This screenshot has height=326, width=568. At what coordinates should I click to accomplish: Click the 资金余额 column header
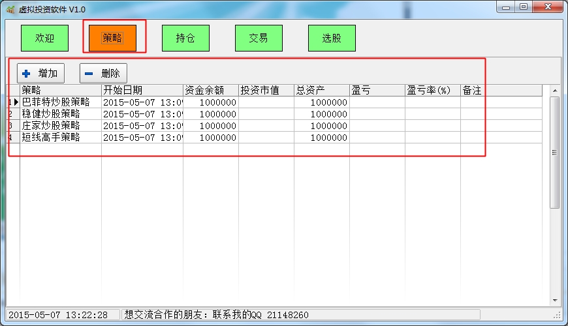(x=210, y=91)
